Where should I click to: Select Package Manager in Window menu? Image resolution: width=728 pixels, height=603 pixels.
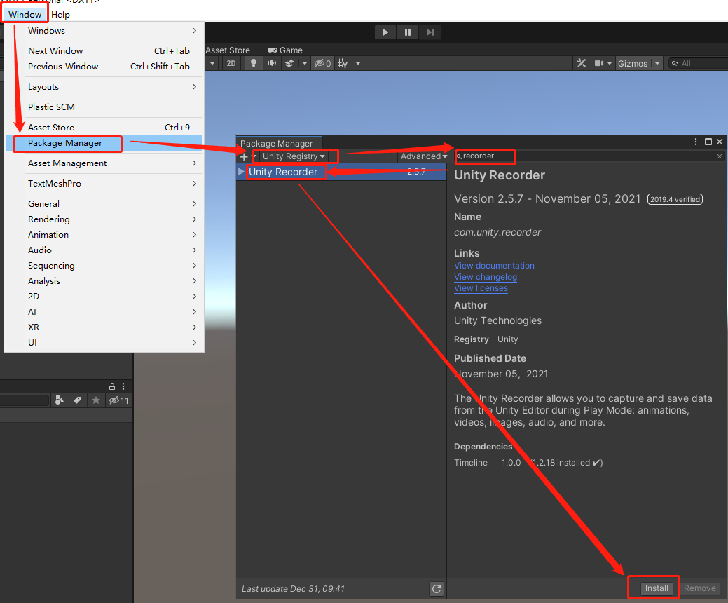click(104, 143)
